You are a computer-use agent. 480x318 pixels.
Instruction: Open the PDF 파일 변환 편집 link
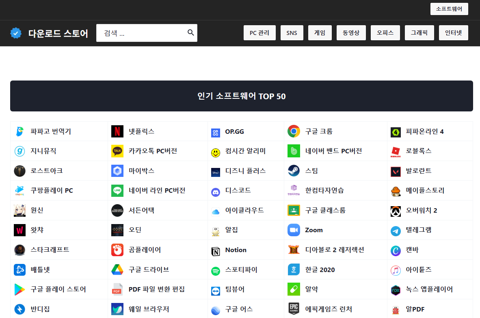point(156,289)
